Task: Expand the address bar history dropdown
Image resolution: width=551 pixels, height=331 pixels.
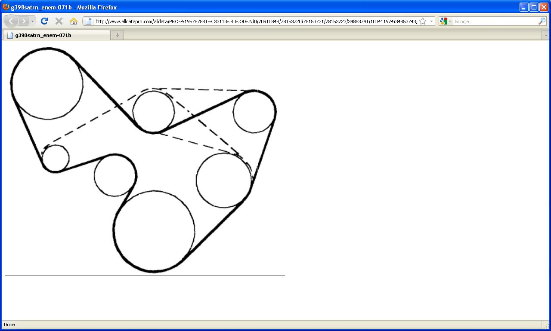Action: pos(431,21)
